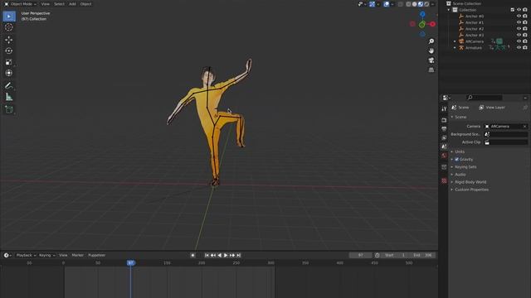The height and width of the screenshot is (298, 531).
Task: Select the playhead marker at frame 97
Action: click(x=131, y=263)
